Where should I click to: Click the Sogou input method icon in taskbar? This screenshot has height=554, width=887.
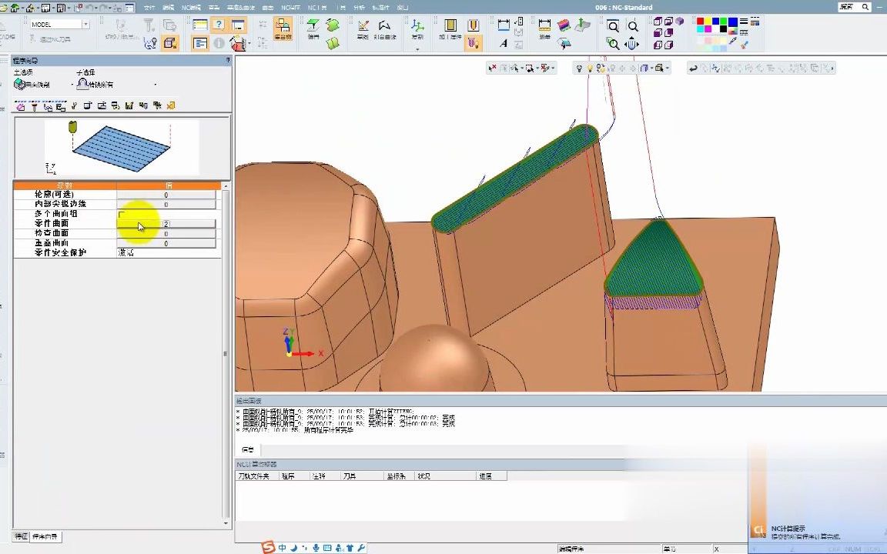pyautogui.click(x=268, y=548)
